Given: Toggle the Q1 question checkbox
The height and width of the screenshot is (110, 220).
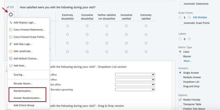Looking at the screenshot, I should click(x=8, y=7).
